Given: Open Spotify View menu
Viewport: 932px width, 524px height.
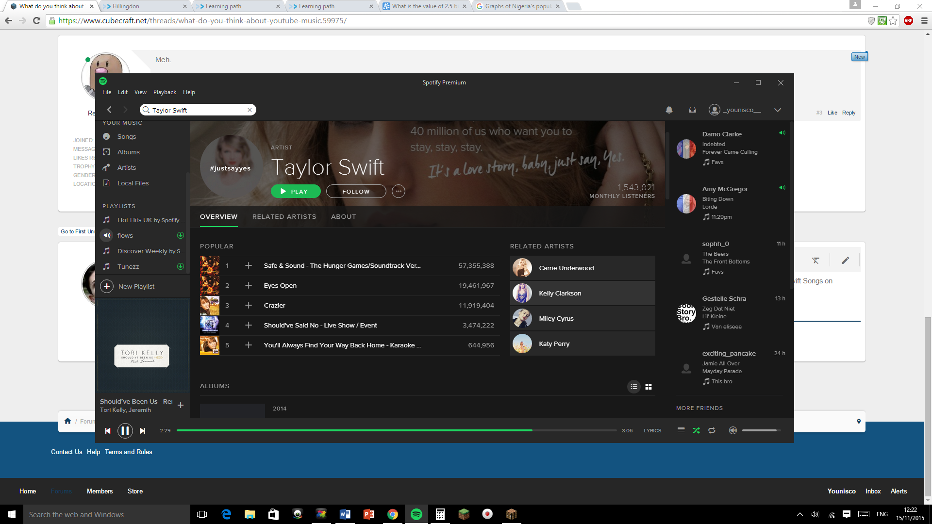Looking at the screenshot, I should click(140, 92).
